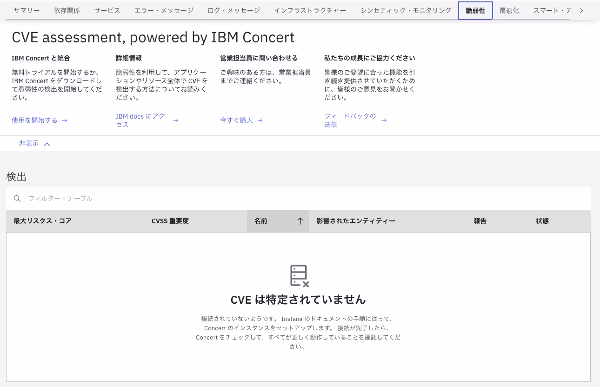
Task: Open the サマリー tab
Action: click(27, 10)
